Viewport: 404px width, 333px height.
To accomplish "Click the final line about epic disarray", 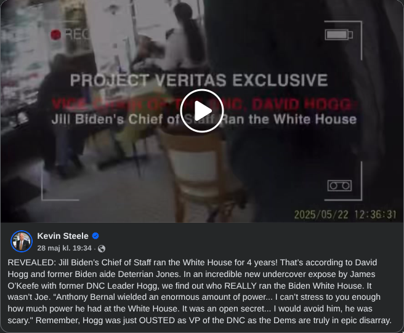I will [200, 320].
